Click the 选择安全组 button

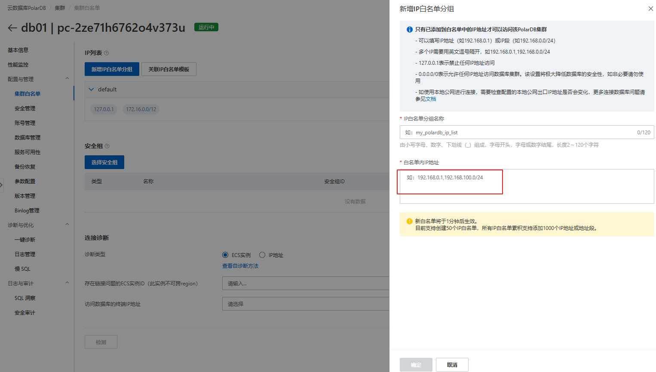(104, 162)
